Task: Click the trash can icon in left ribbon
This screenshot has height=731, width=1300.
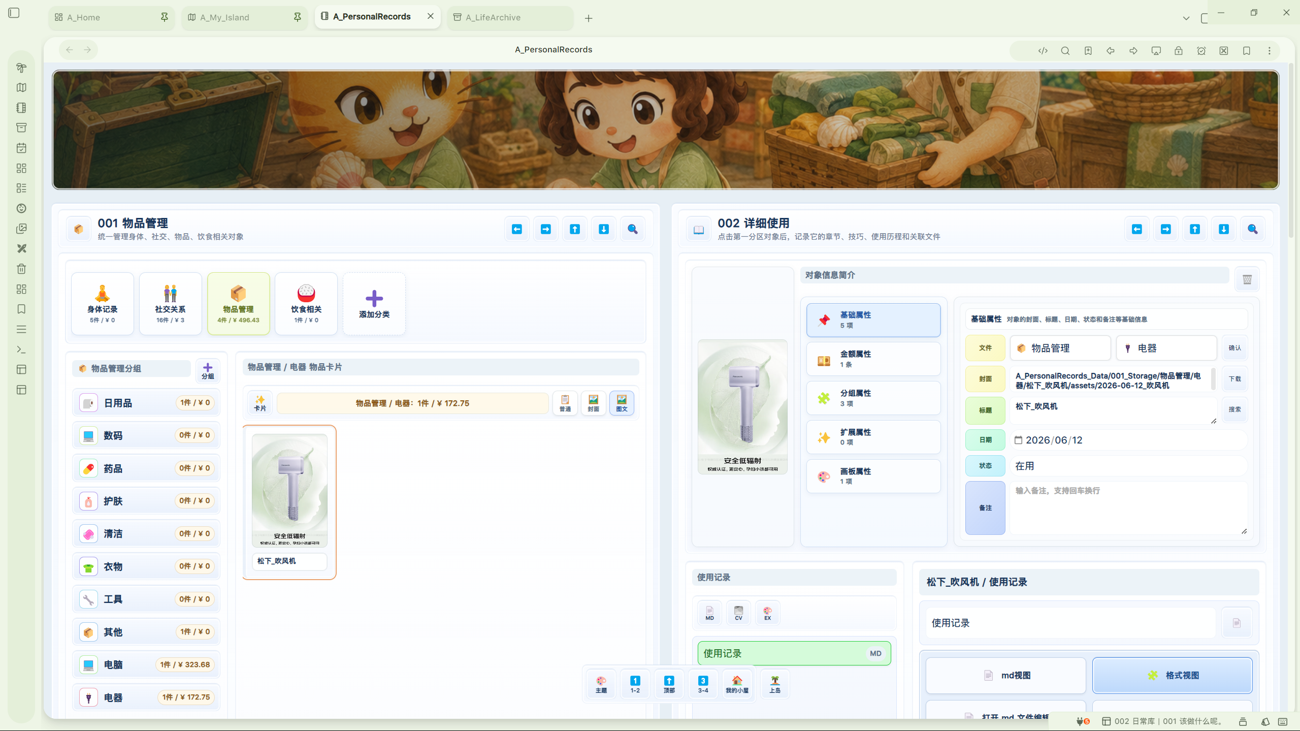Action: (x=21, y=269)
